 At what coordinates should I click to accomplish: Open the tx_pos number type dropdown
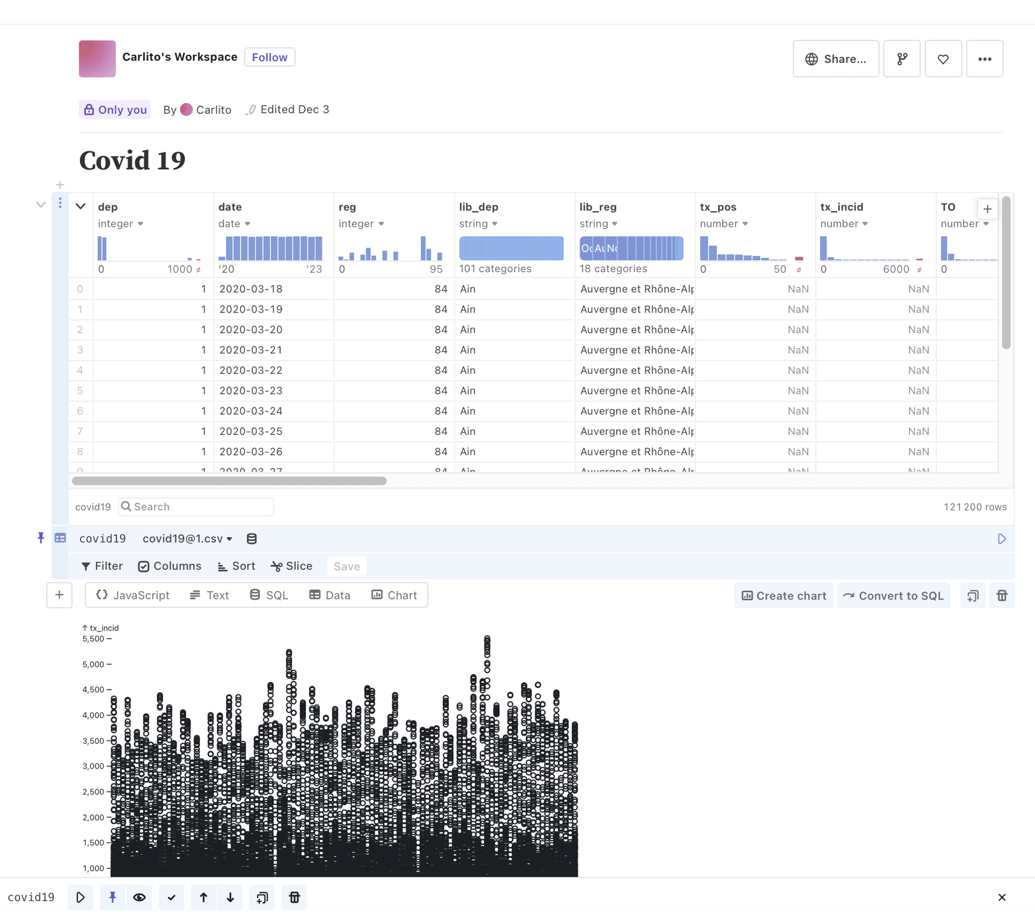[x=723, y=224]
